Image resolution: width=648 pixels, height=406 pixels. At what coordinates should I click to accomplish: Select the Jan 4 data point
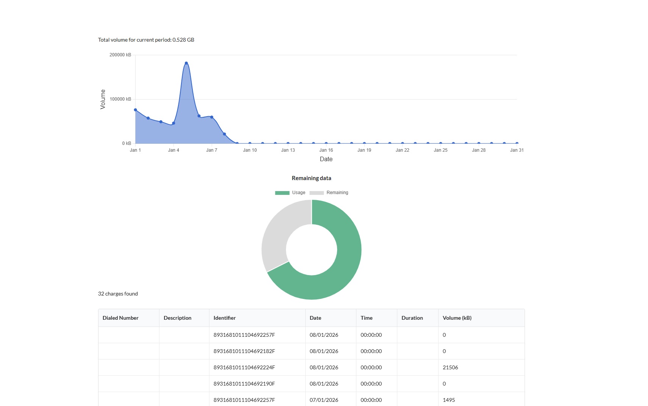click(x=173, y=123)
